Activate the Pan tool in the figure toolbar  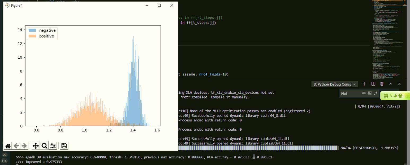pyautogui.click(x=36, y=145)
